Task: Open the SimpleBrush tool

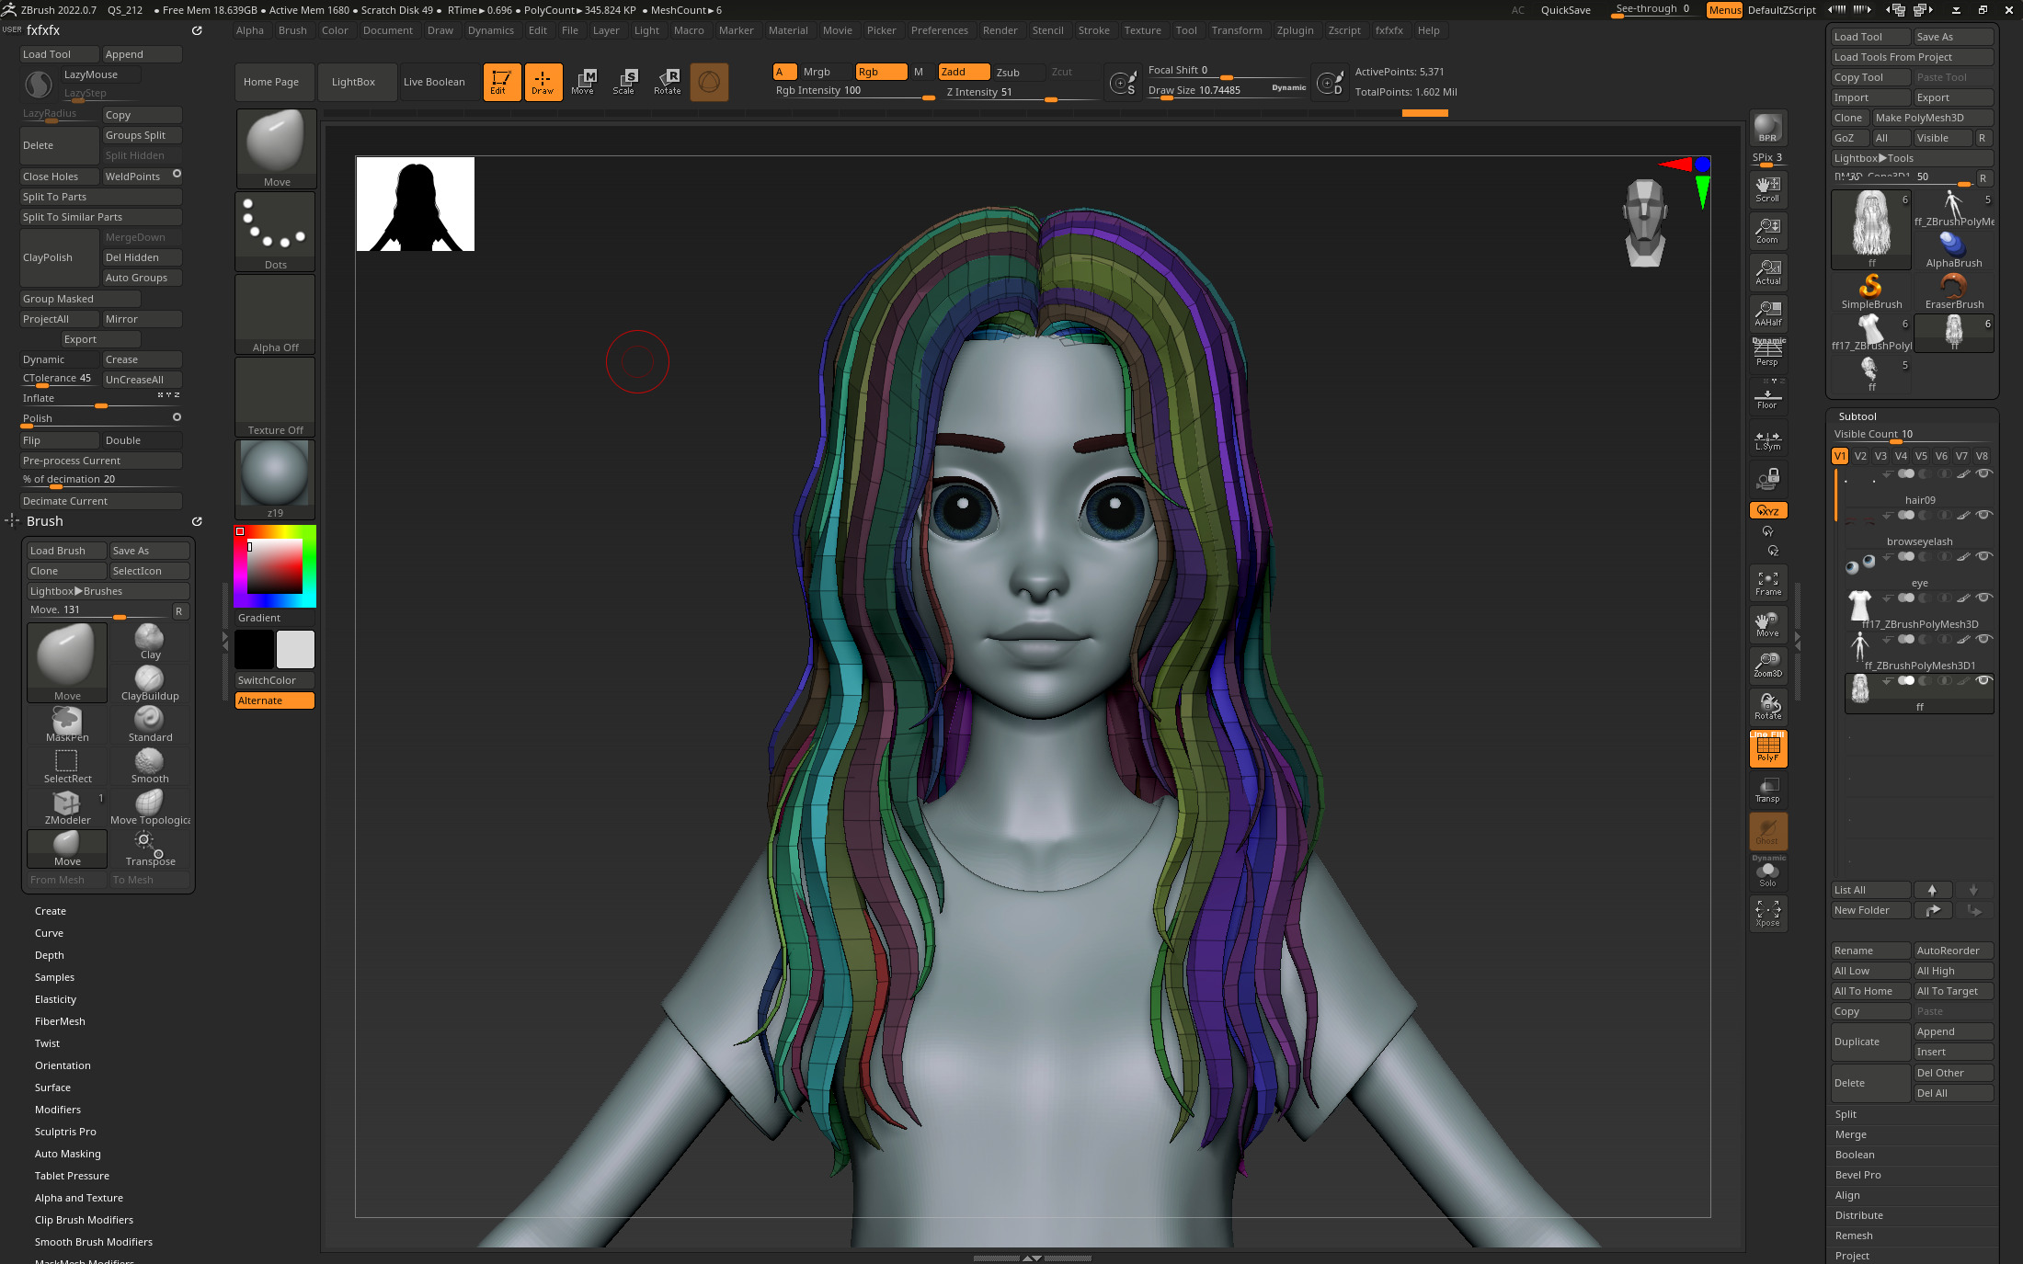Action: pyautogui.click(x=1871, y=292)
